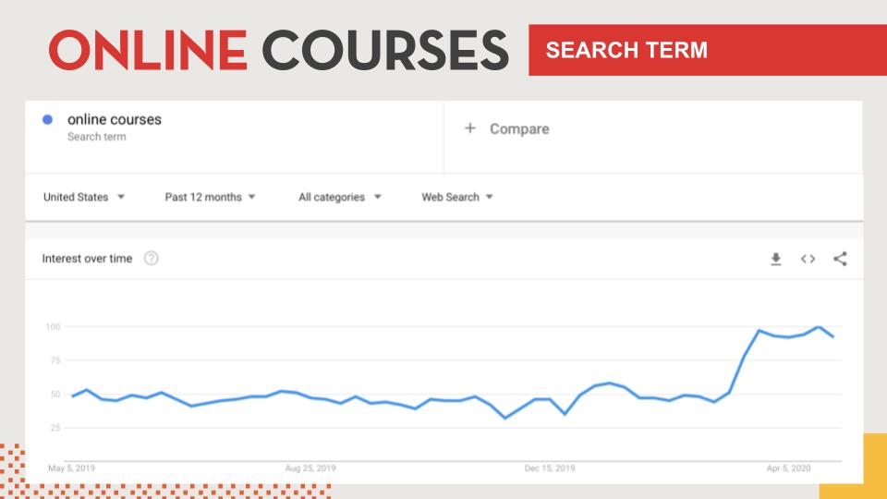The height and width of the screenshot is (499, 887).
Task: Open the embed code icon
Action: [808, 259]
